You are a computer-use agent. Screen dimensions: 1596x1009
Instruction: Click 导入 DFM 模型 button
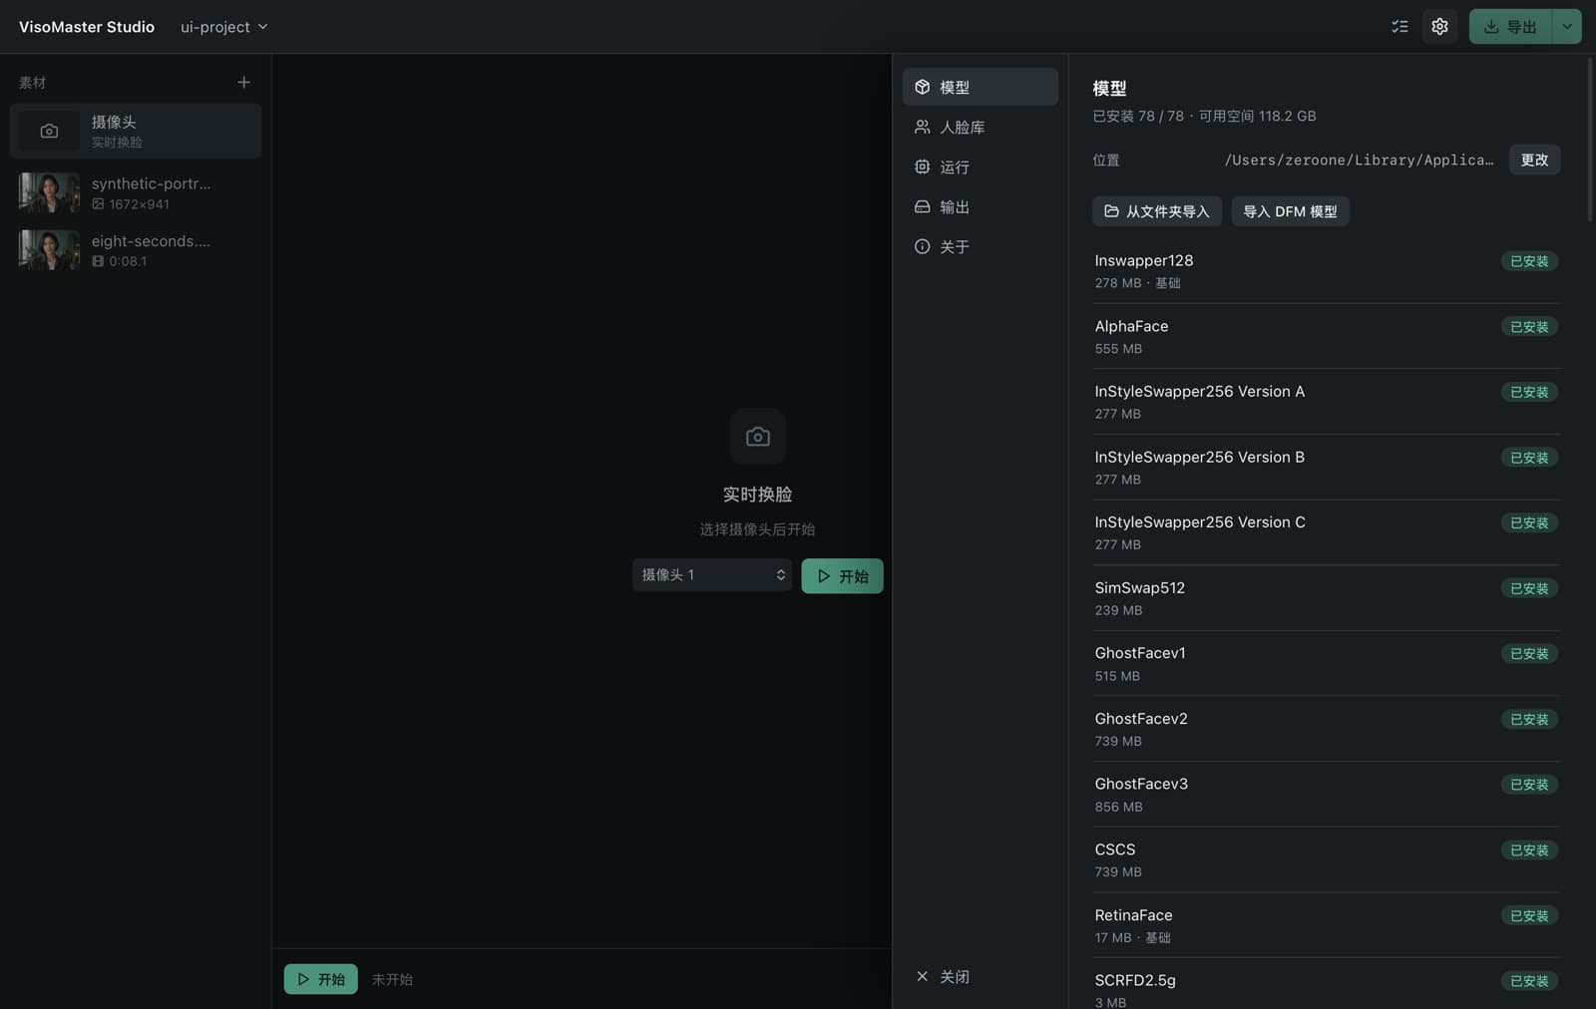click(1290, 211)
